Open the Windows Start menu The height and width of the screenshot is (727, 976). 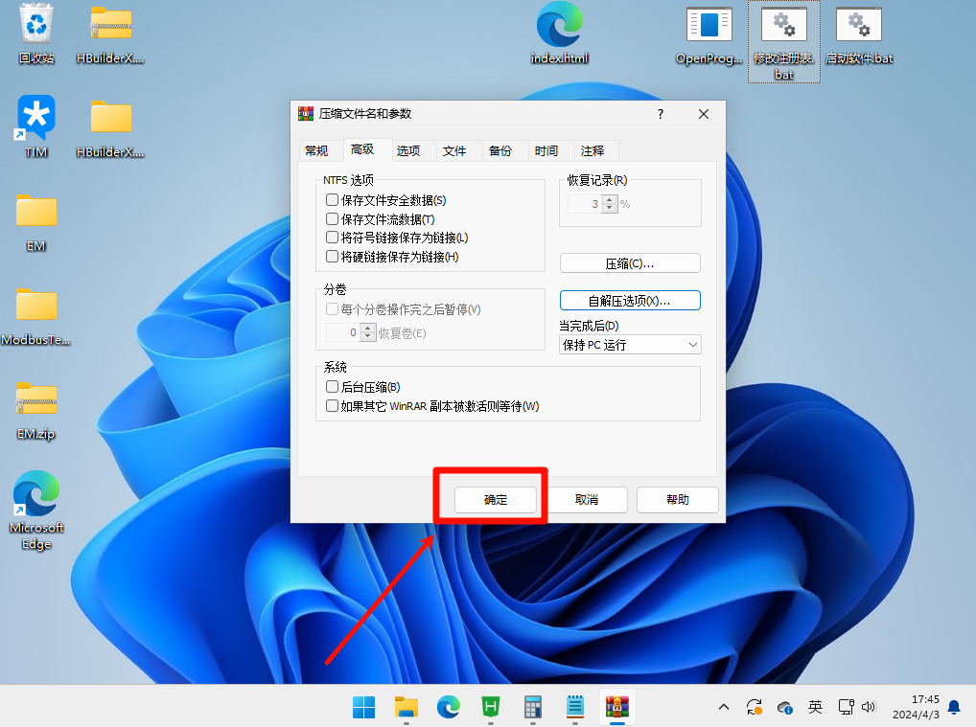click(363, 707)
